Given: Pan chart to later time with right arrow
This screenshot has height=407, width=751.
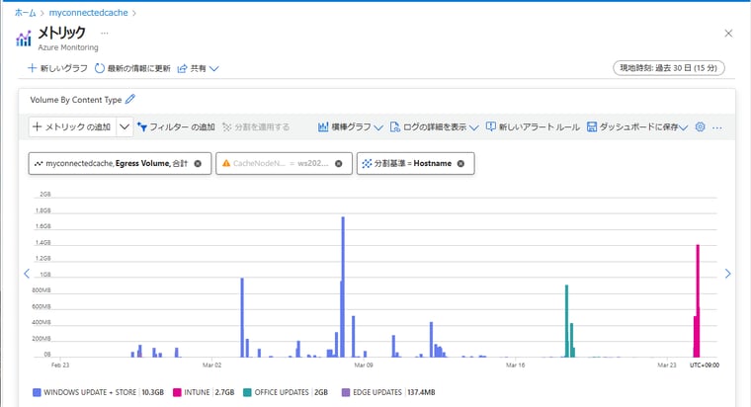Looking at the screenshot, I should click(728, 274).
